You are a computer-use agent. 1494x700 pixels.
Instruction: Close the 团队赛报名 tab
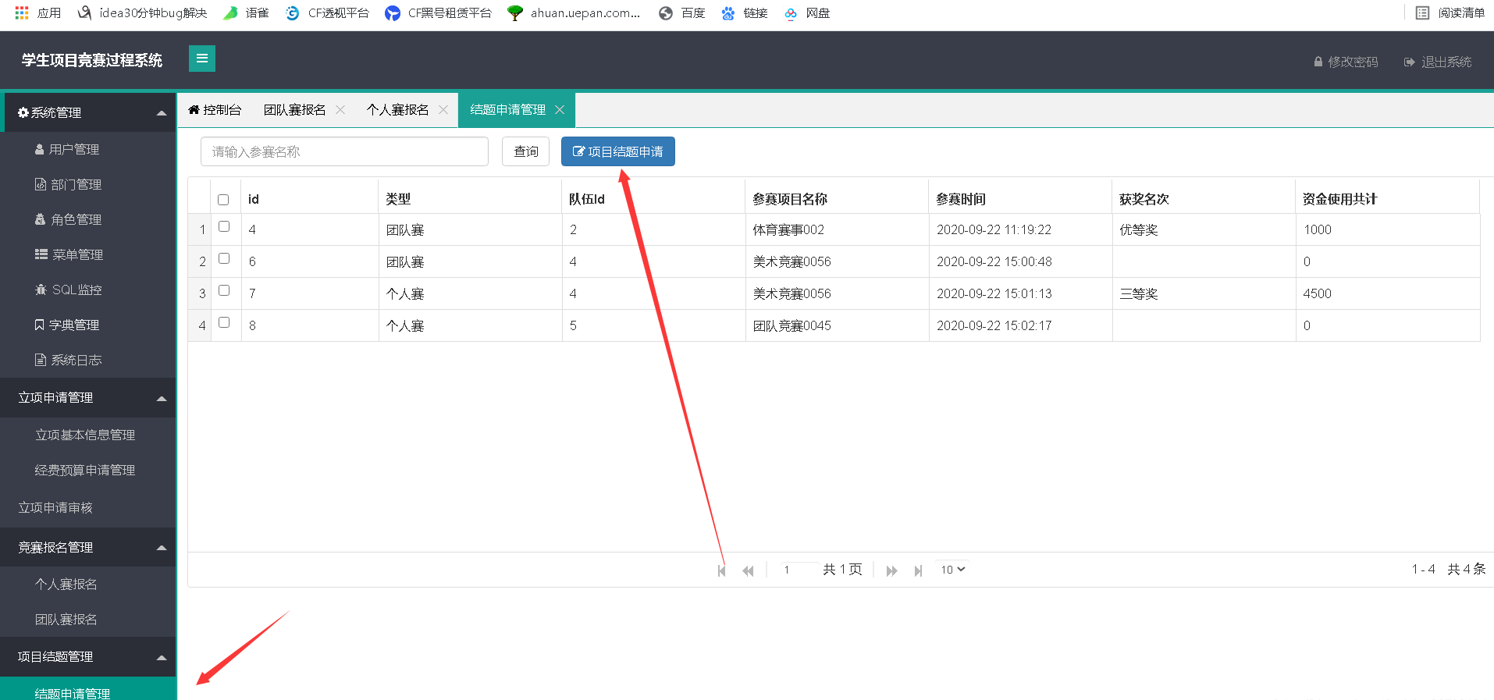340,110
